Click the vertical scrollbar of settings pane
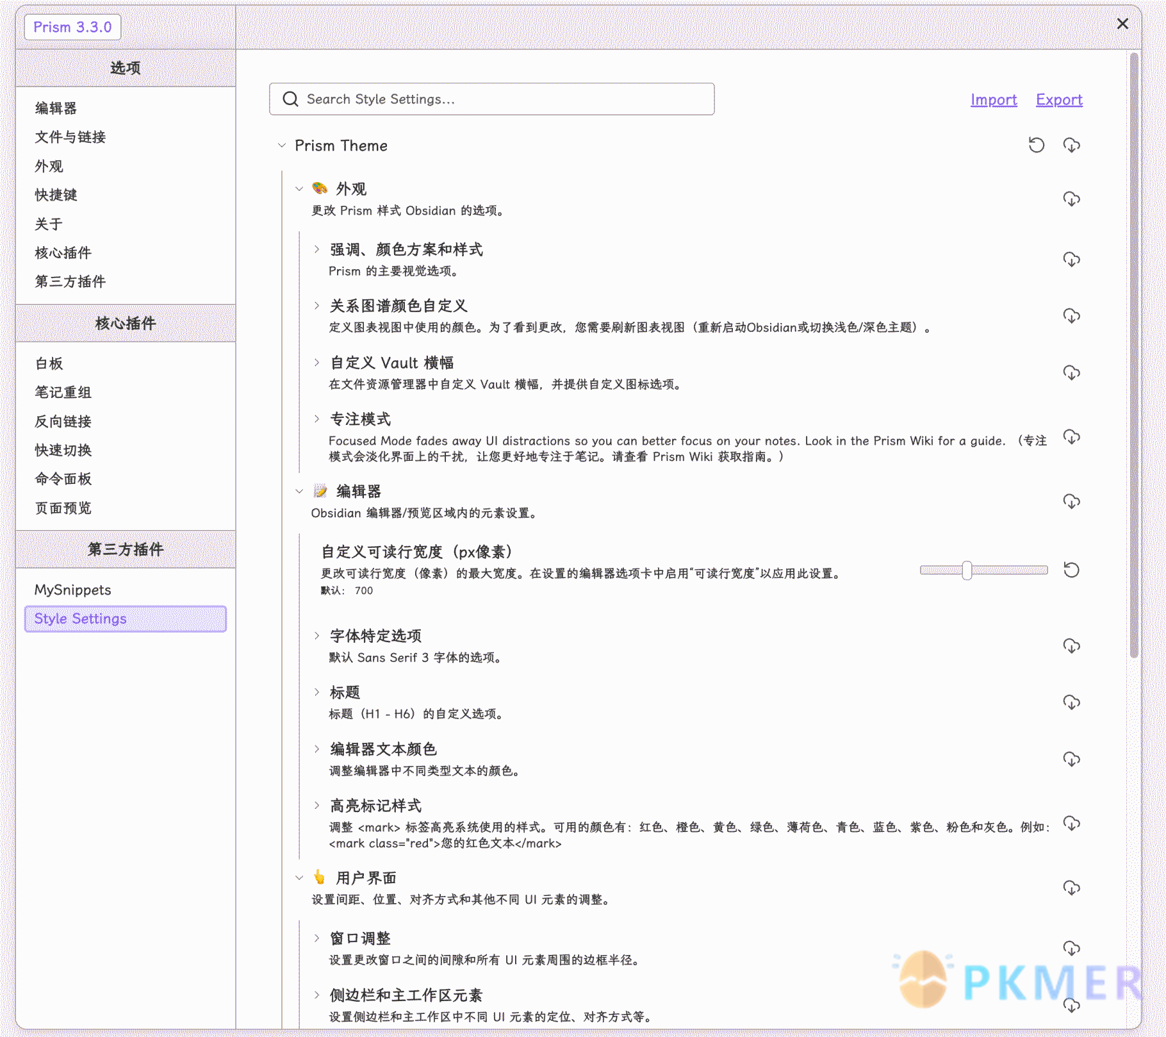The height and width of the screenshot is (1037, 1166). point(1134,356)
